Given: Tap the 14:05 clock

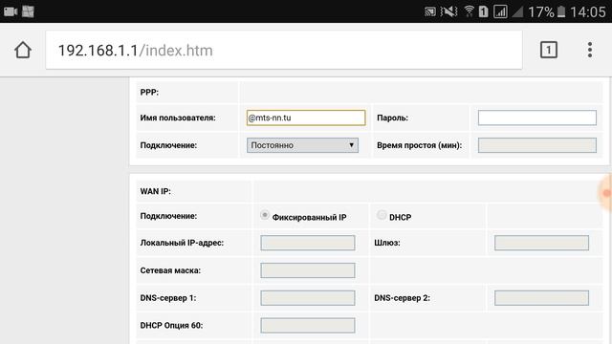Looking at the screenshot, I should point(588,12).
